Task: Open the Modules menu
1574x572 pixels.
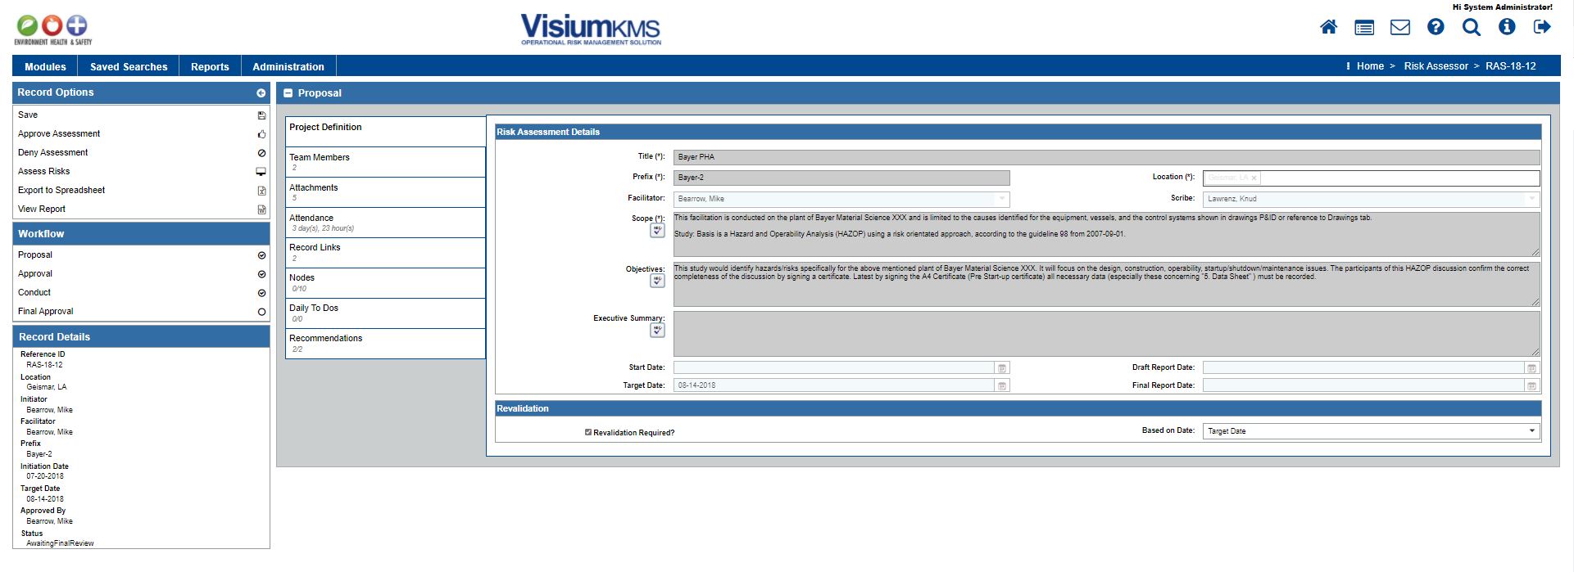Action: (x=45, y=67)
